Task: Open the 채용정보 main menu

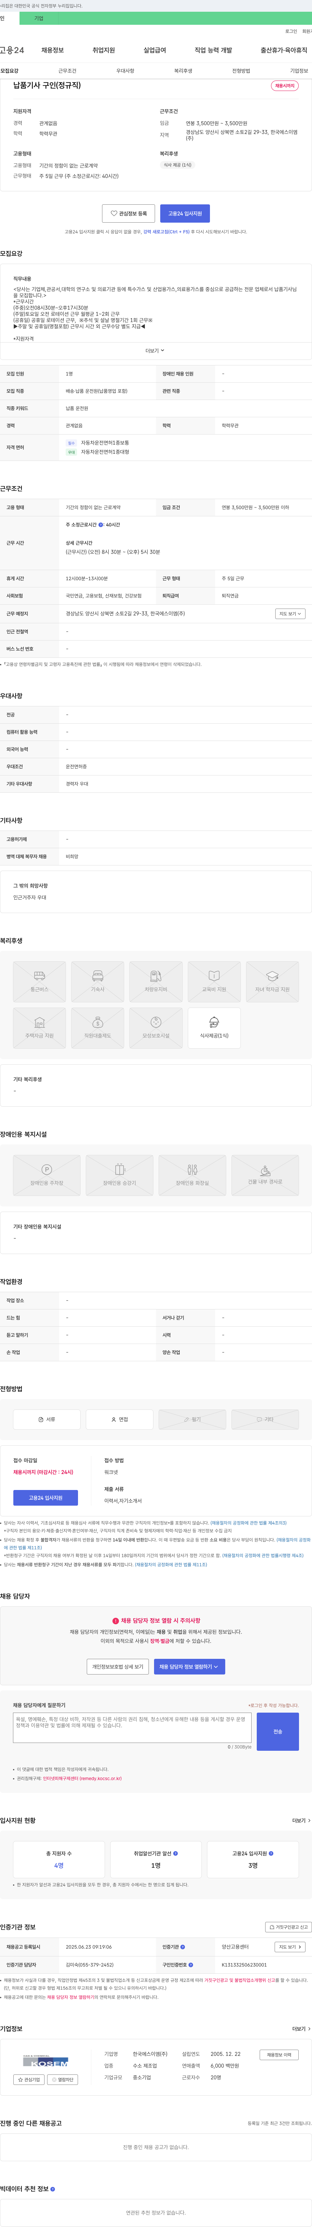Action: click(x=53, y=50)
